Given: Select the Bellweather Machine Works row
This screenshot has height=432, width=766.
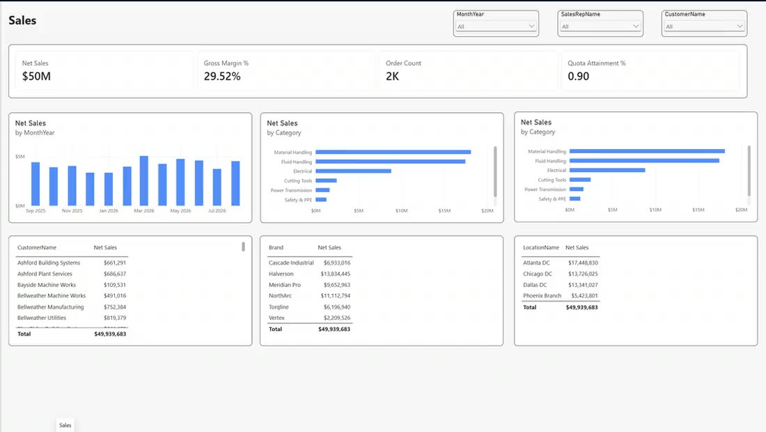Looking at the screenshot, I should pos(72,295).
